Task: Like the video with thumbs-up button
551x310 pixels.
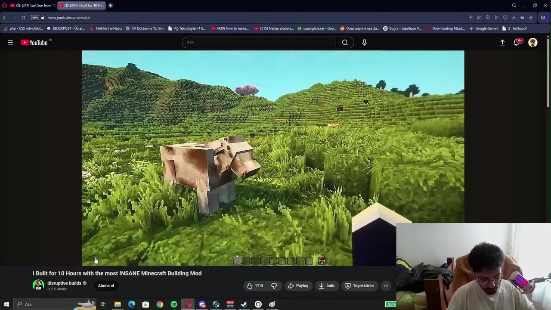Action: tap(254, 285)
